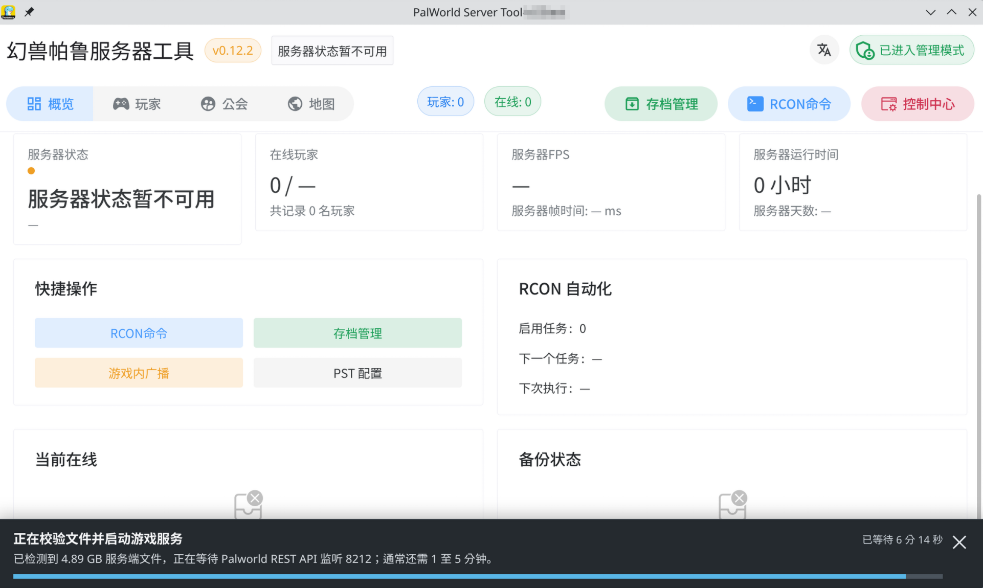Toggle the pin window icon
This screenshot has height=588, width=983.
(29, 12)
